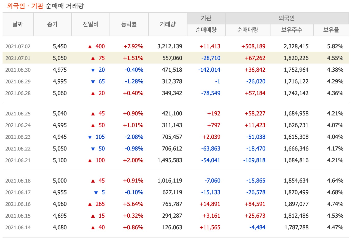Viewport: 353px width, 238px height.
Task: Select the date 2021.06.14
Action: click(18, 228)
